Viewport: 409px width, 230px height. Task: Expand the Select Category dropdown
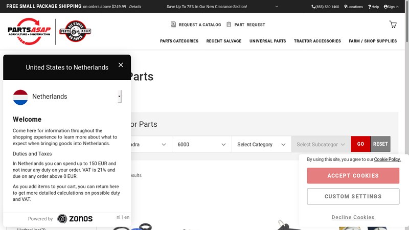click(x=261, y=145)
